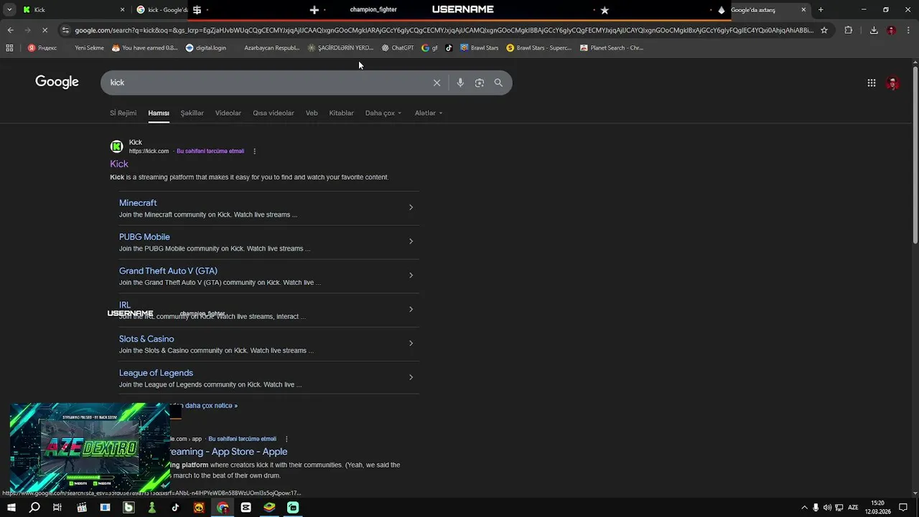Show hidden system tray icons
Image resolution: width=919 pixels, height=517 pixels.
[804, 508]
